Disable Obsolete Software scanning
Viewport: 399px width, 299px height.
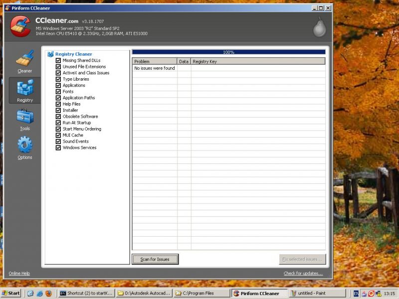point(58,117)
